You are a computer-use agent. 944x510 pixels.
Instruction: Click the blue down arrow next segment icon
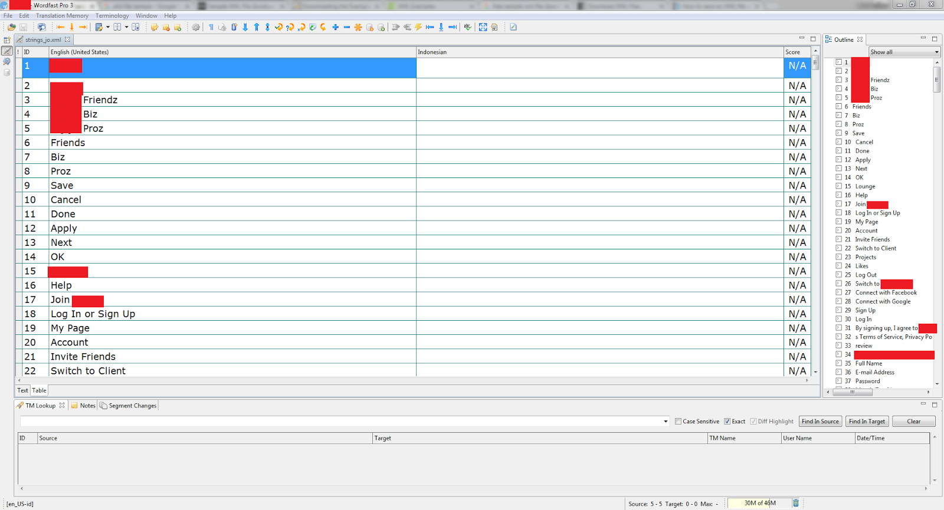coord(245,27)
